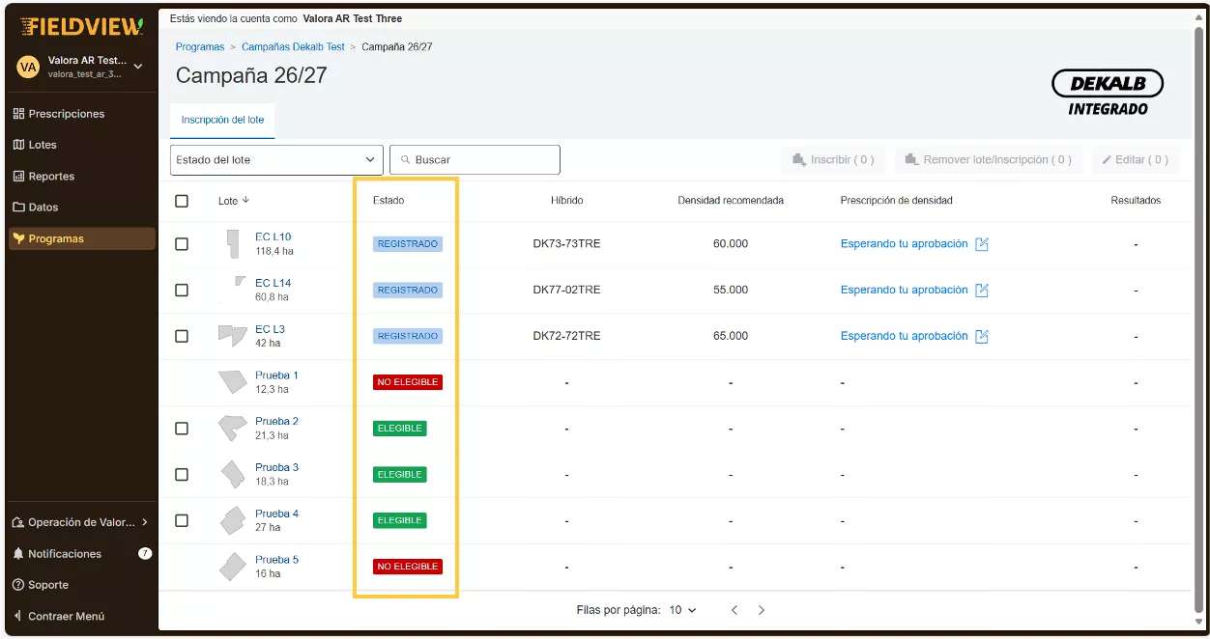Viewport: 1210px width, 639px height.
Task: Open Lotes in the sidebar menu
Action: [x=43, y=145]
